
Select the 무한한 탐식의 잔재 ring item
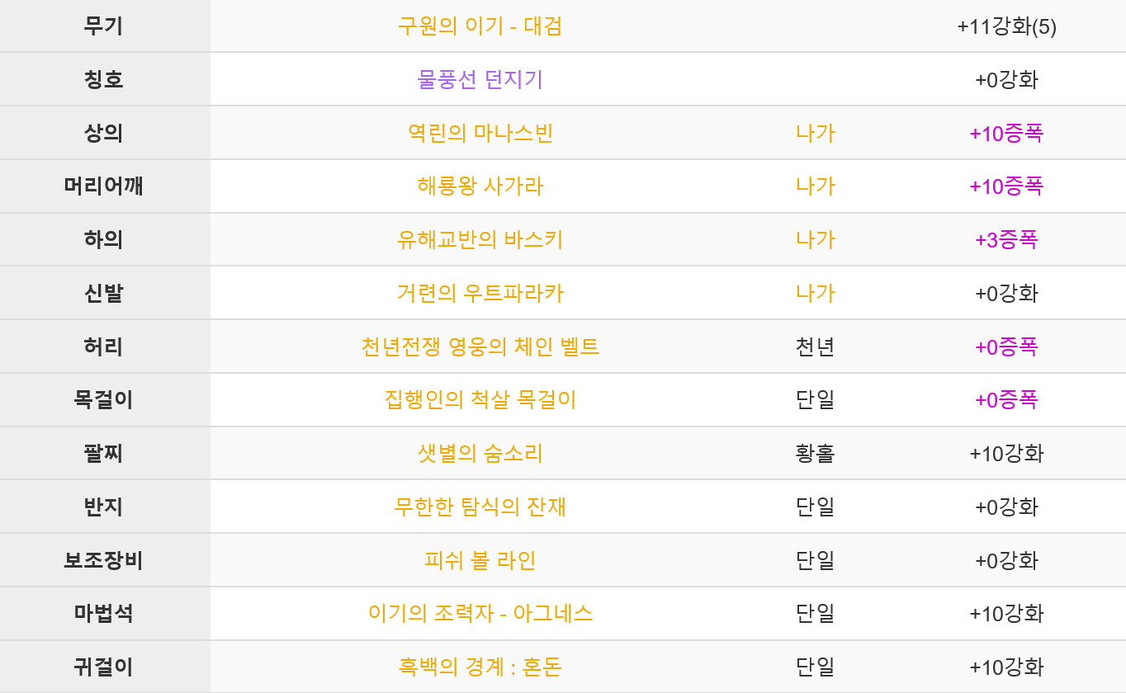[x=480, y=507]
